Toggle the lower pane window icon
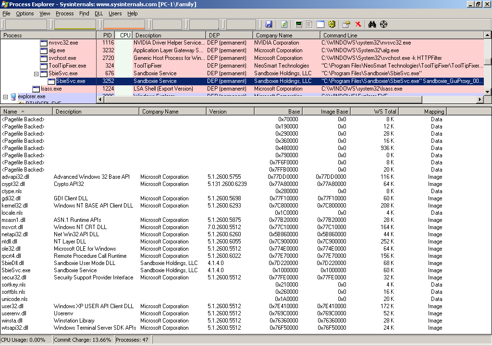 pos(320,24)
